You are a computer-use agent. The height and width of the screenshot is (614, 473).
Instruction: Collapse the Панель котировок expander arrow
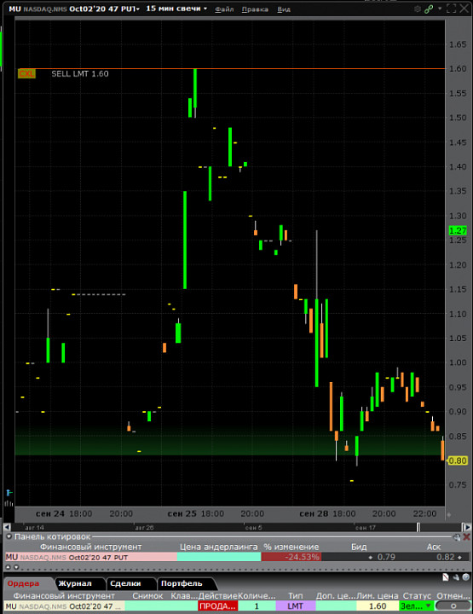[9, 536]
